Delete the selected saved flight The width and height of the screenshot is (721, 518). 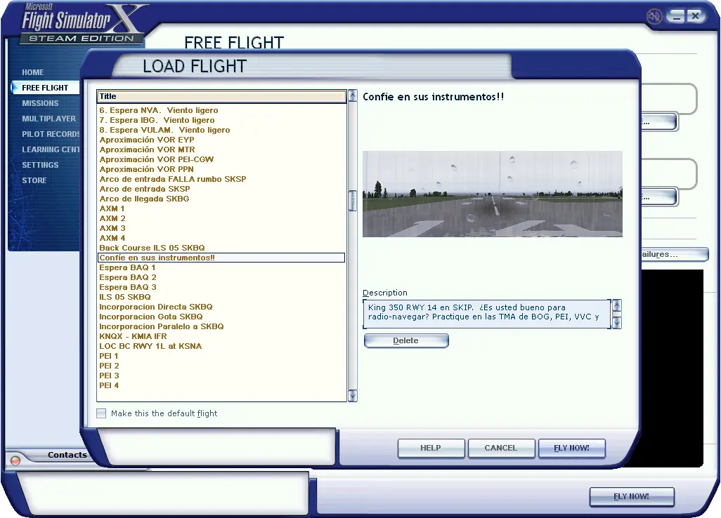405,340
